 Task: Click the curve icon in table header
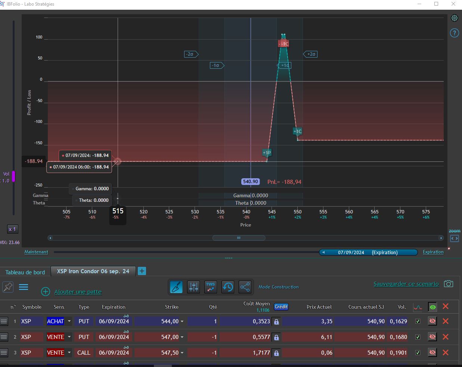coord(418,307)
